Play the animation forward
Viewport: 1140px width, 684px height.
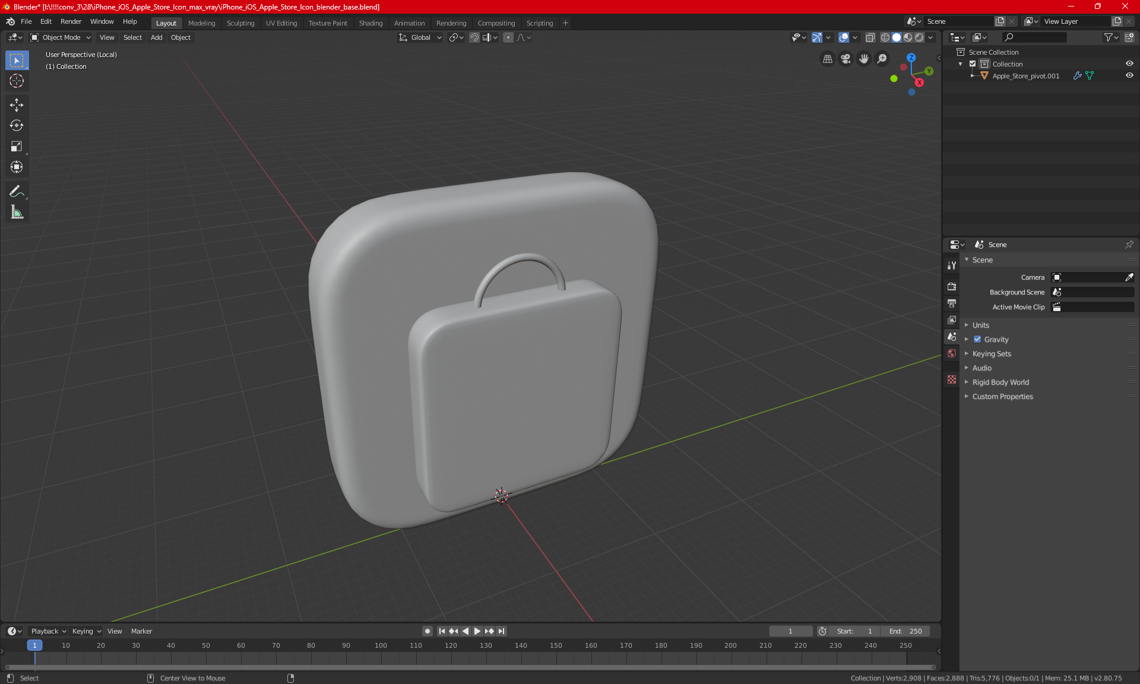(477, 631)
